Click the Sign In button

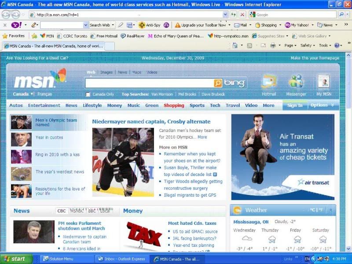pos(295,106)
